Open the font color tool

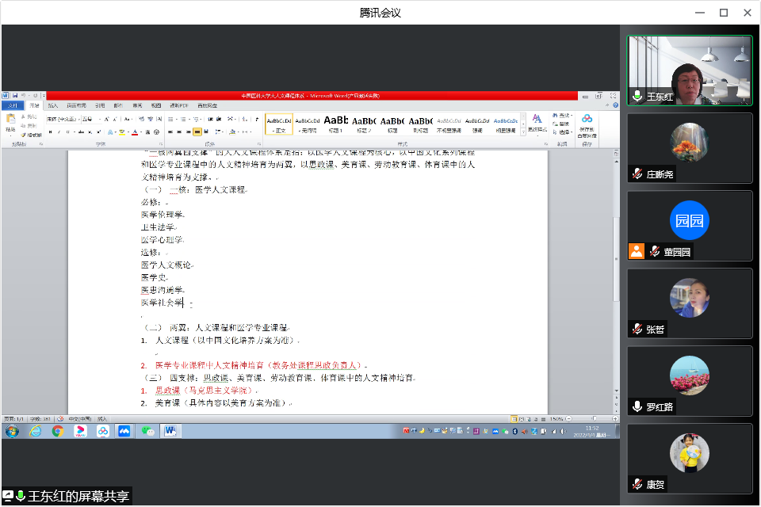pyautogui.click(x=136, y=132)
